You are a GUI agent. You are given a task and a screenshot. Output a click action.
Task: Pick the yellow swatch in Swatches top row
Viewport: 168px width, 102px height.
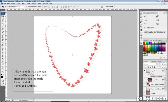click(x=145, y=42)
